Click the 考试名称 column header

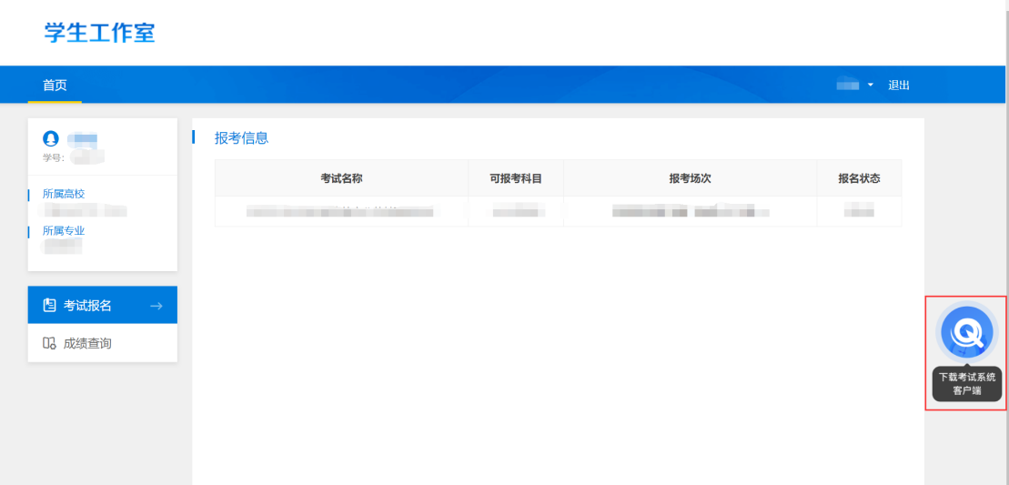coord(341,178)
